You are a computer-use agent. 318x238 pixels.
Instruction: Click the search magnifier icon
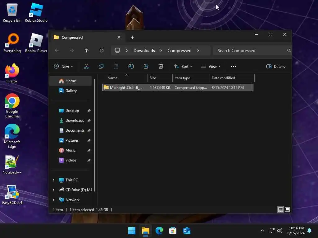tap(289, 51)
